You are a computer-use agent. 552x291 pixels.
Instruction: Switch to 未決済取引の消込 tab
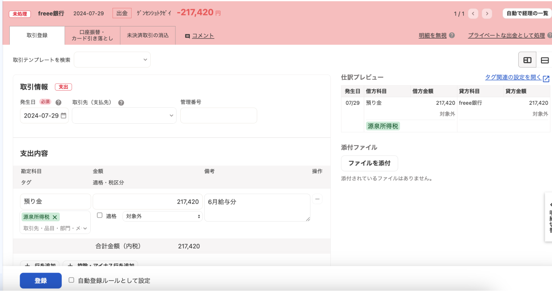click(x=148, y=35)
